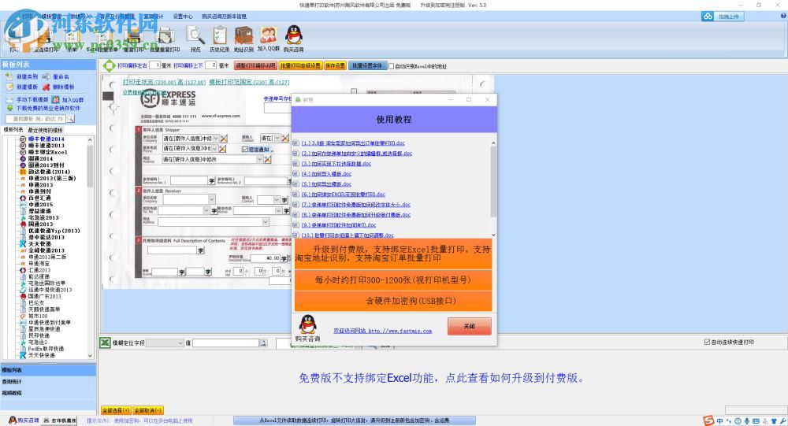Image resolution: width=788 pixels, height=426 pixels.
Task: Open the receiver contact dropdown
Action: (277, 199)
